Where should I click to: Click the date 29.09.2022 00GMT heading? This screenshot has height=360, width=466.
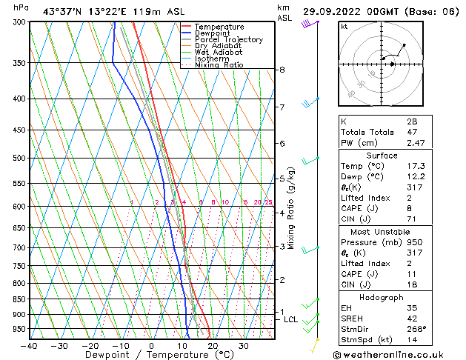351,12
